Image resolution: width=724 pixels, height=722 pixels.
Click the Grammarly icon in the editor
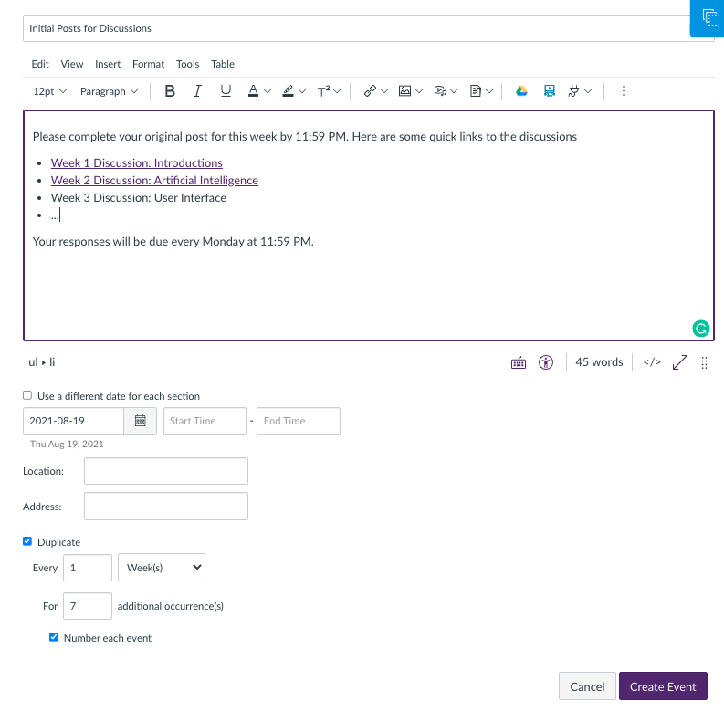pos(700,329)
